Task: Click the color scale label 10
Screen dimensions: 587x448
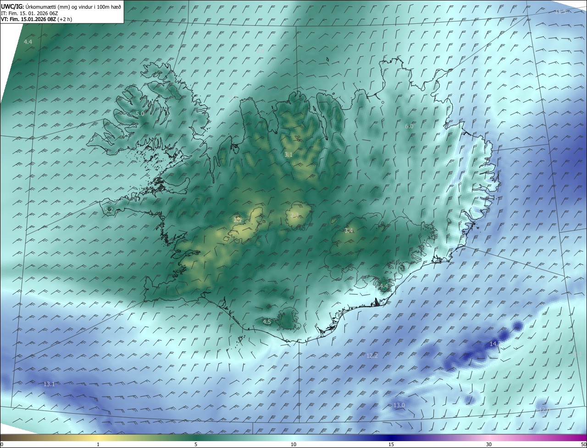Action: pos(293,444)
